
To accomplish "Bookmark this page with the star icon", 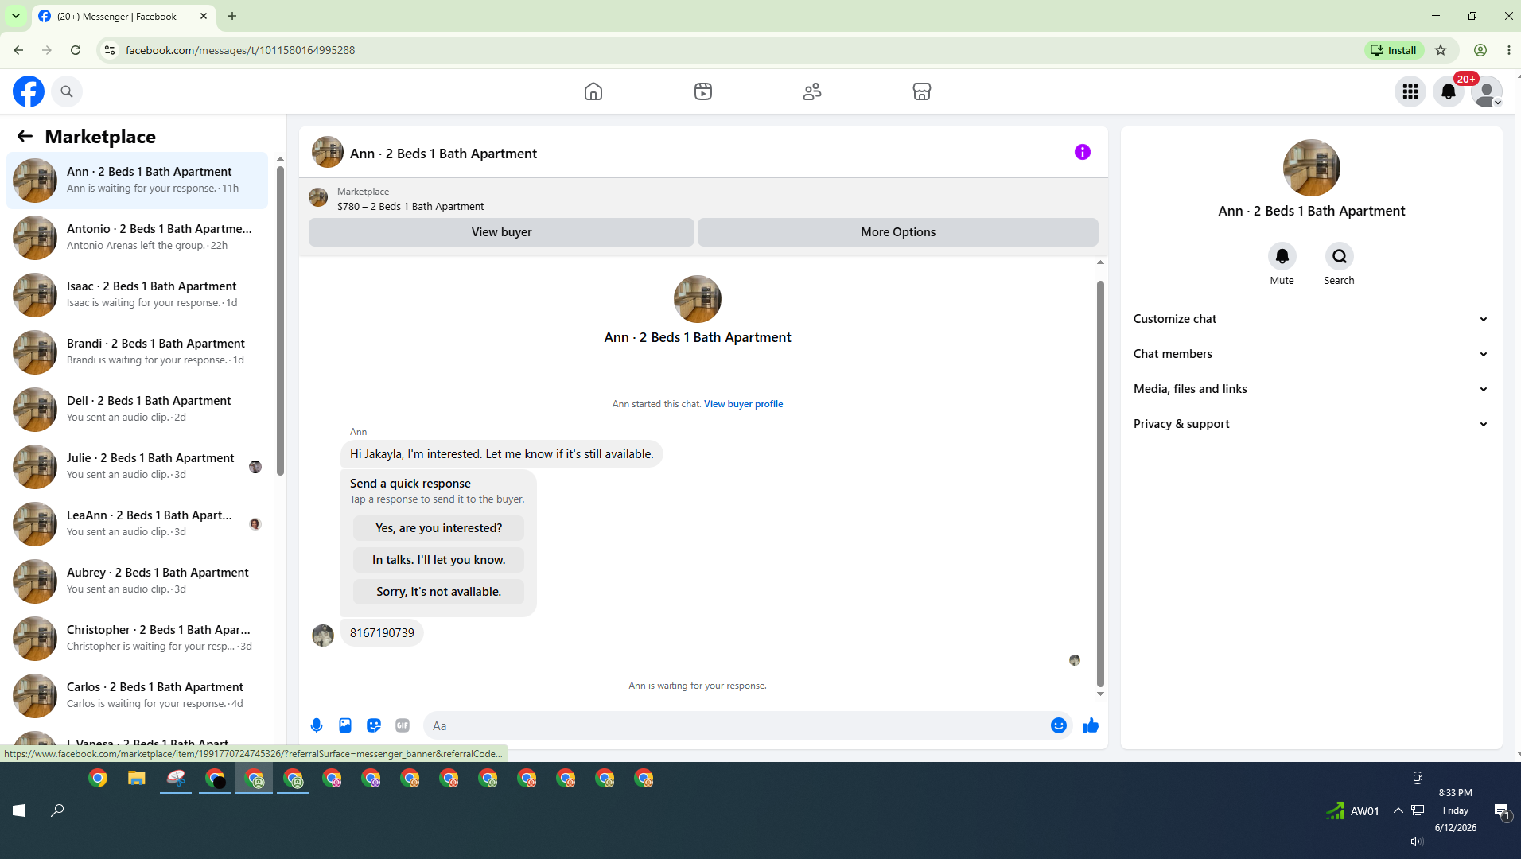I will point(1441,50).
